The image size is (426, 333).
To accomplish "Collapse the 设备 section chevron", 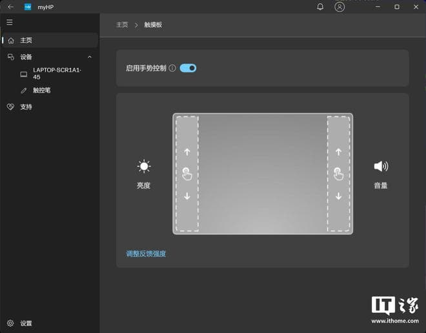I will 90,57.
